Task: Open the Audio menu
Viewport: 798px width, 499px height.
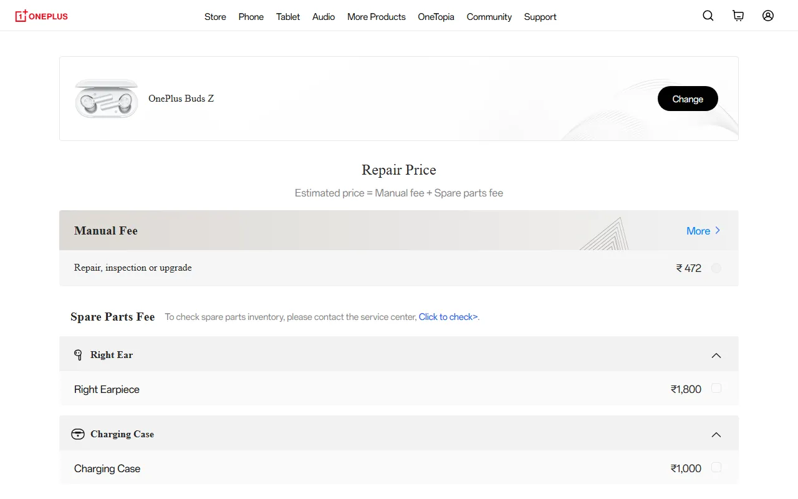Action: click(x=324, y=17)
